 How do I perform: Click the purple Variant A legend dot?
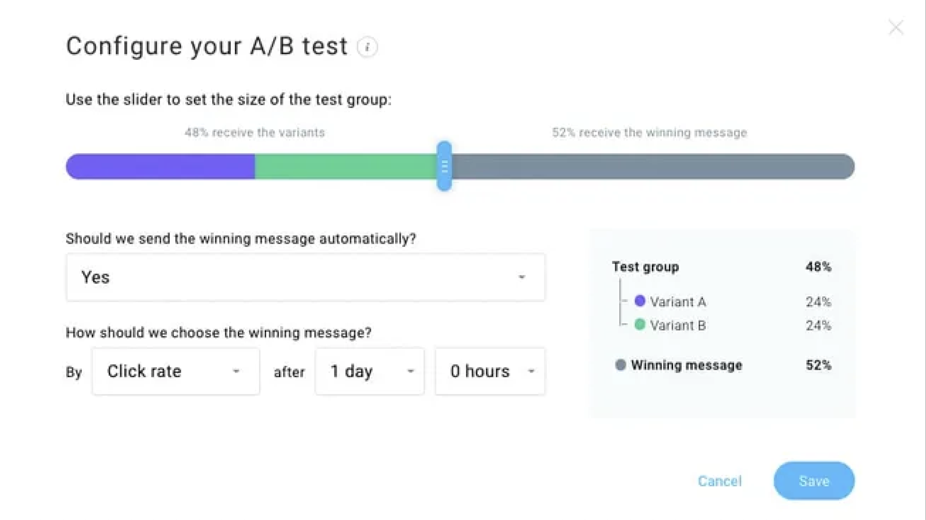click(640, 301)
